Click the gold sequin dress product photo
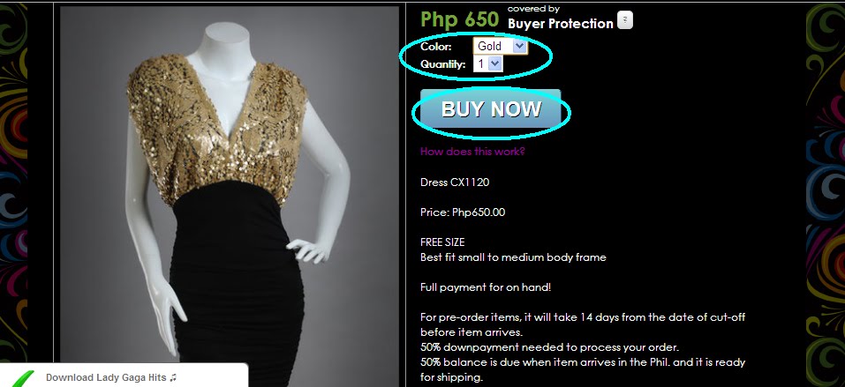 [230, 197]
